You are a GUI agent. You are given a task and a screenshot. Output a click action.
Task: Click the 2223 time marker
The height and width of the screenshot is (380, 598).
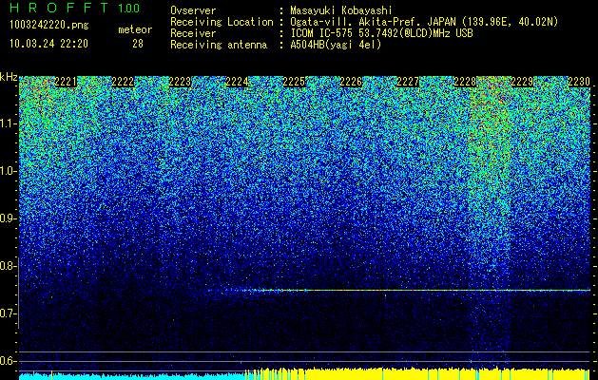pos(180,82)
